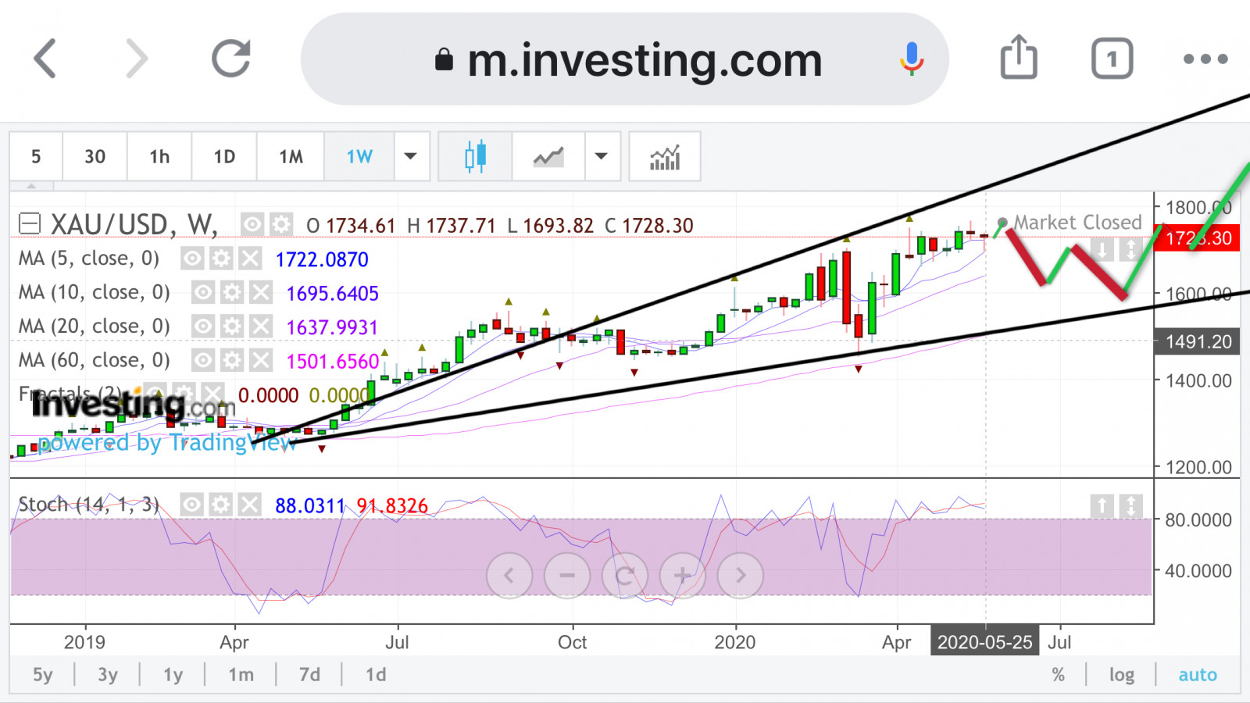Screen dimensions: 1250x703
Task: Enable auto price scale
Action: (1197, 675)
